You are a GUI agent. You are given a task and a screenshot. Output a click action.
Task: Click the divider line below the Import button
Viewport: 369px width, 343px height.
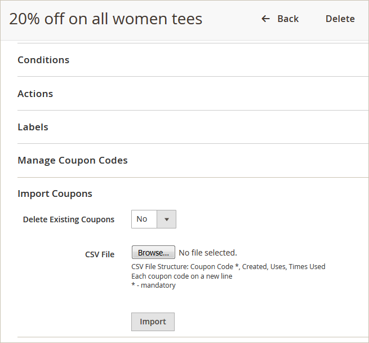coord(192,337)
